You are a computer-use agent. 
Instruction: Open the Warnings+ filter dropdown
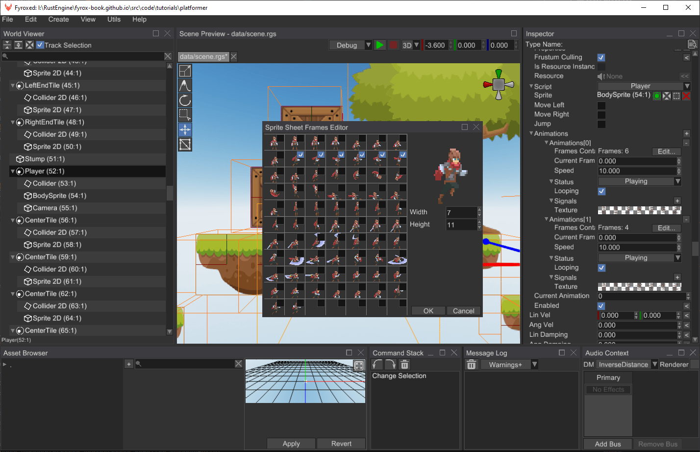click(x=509, y=364)
